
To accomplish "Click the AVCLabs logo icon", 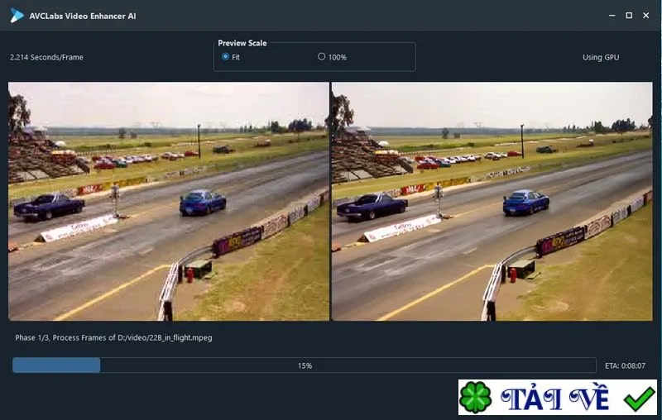I will pos(17,16).
